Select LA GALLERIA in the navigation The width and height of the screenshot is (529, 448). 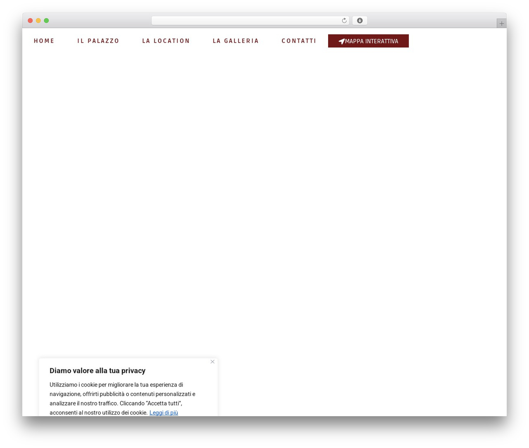[x=236, y=41]
